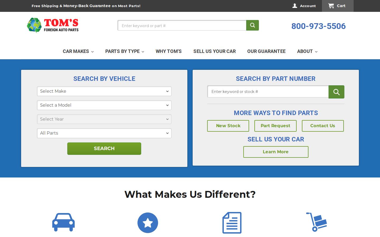Click the Search By Vehicle heading
380x237 pixels.
point(104,79)
